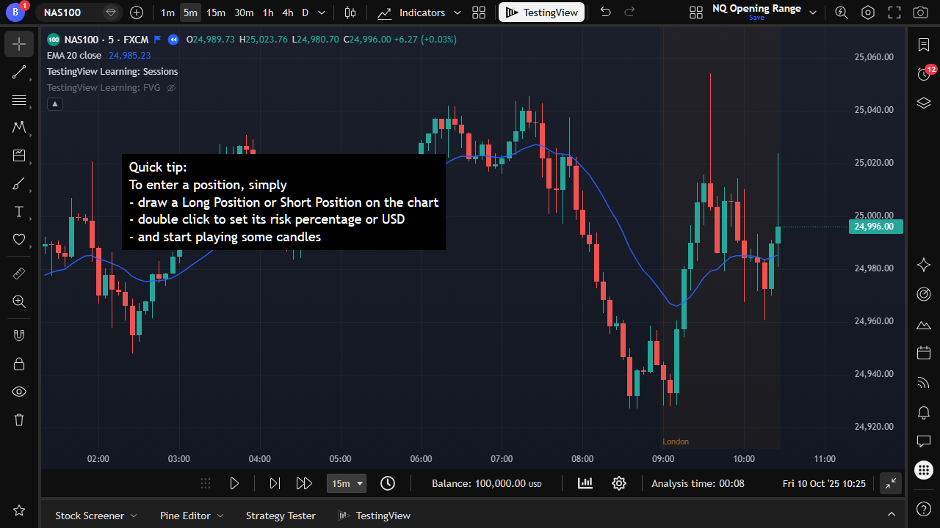Image resolution: width=940 pixels, height=528 pixels.
Task: Open the Fibonacci retracement tools
Action: [x=19, y=100]
